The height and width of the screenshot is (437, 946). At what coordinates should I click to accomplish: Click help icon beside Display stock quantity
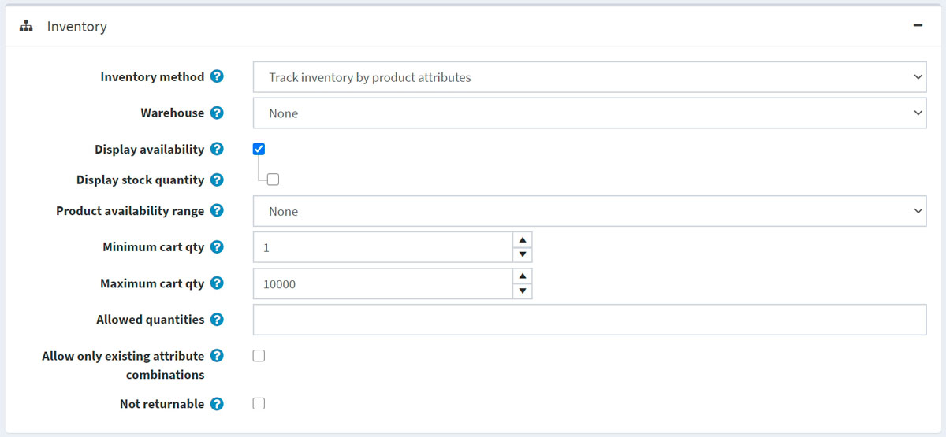point(217,180)
